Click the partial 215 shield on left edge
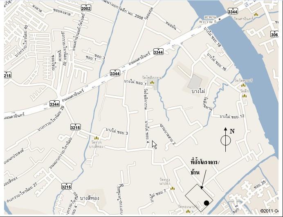Screen dimensions: 283x217 7,75
